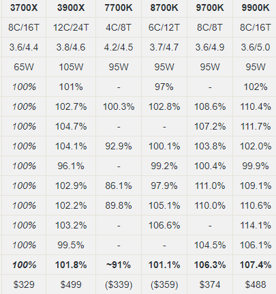This screenshot has height=294, width=276.
Task: Select the 105W TDP cell
Action: coord(71,67)
